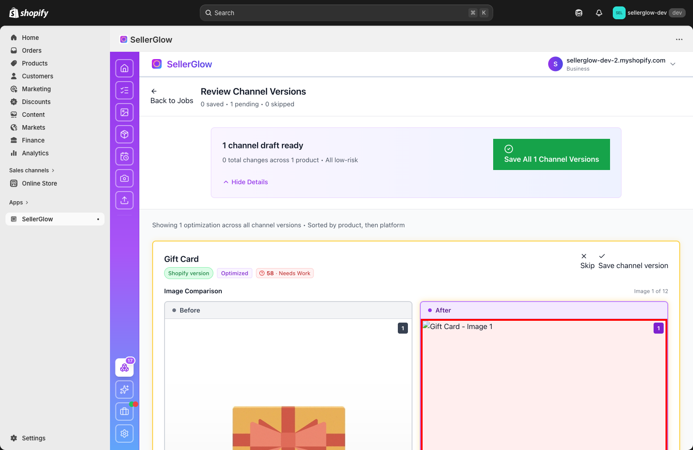Select the checklist tasks icon in SellerGlow sidebar
Viewport: 693px width, 450px height.
(124, 90)
